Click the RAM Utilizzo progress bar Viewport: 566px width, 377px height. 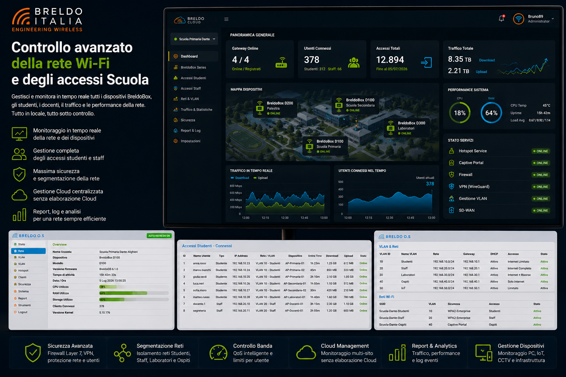[x=134, y=293]
